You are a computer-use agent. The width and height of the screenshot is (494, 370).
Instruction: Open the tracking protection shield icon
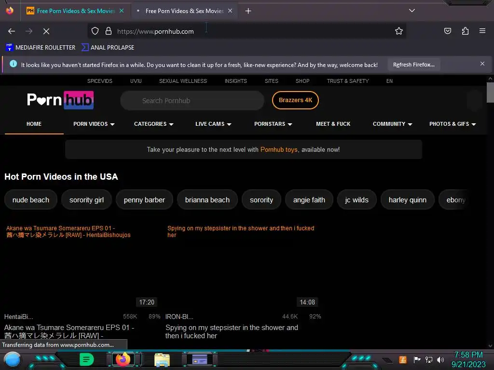(95, 31)
